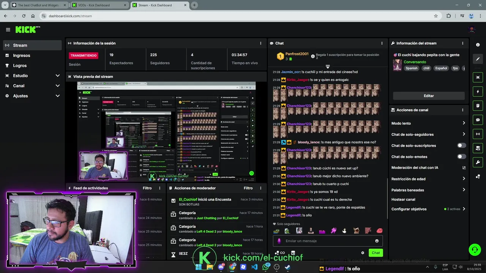Open options menu of Acciones de moderador
Image resolution: width=486 pixels, height=273 pixels.
coord(260,188)
